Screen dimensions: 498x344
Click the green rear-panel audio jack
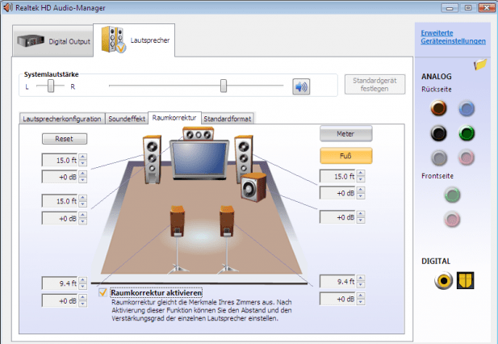coord(467,132)
